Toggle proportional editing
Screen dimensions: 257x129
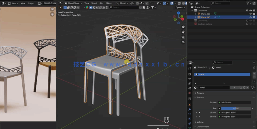147,3
